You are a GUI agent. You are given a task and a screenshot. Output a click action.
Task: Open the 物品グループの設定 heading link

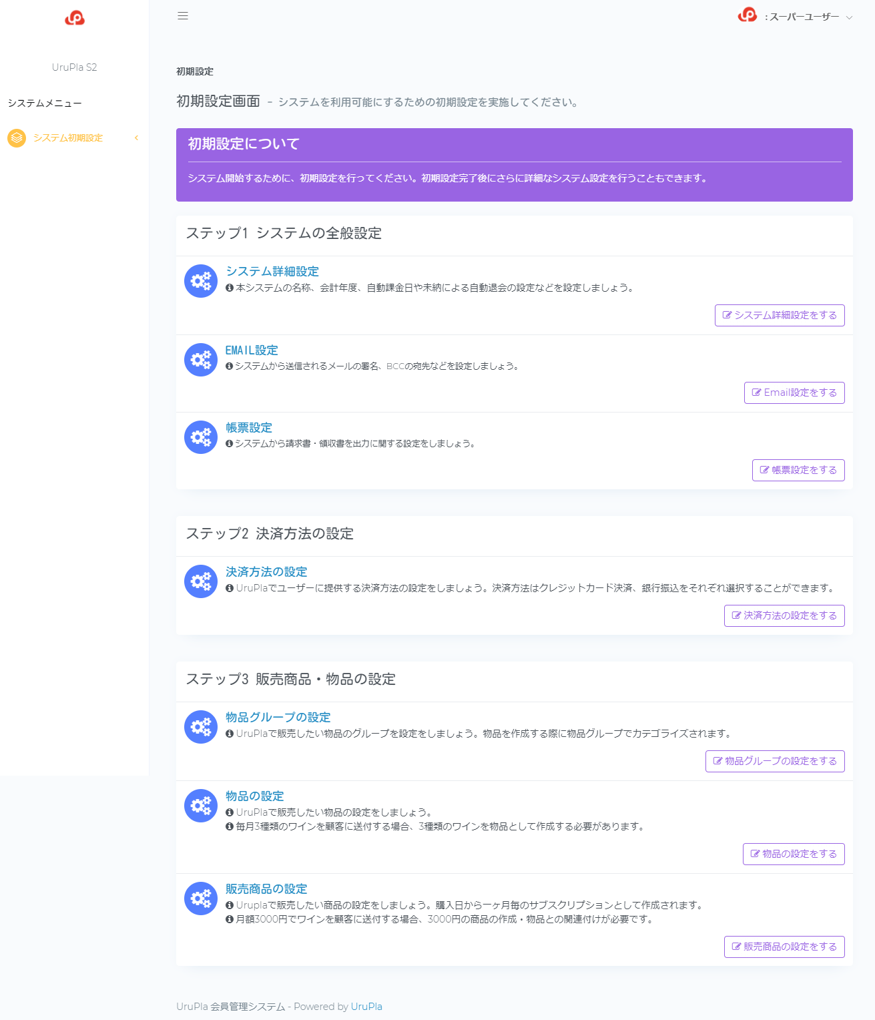pyautogui.click(x=278, y=718)
